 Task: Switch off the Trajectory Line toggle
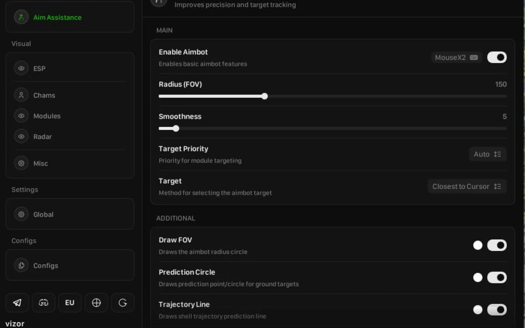pos(497,310)
